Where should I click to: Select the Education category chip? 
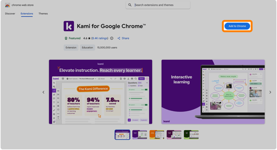pos(87,47)
